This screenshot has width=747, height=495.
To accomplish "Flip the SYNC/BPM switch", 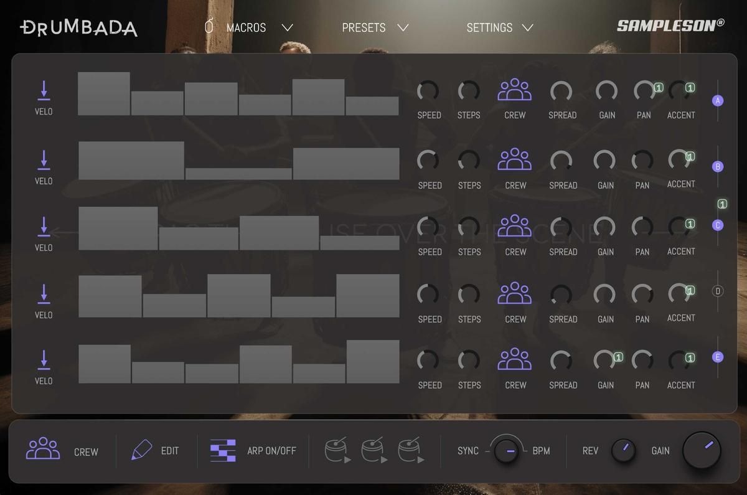I will tap(506, 451).
